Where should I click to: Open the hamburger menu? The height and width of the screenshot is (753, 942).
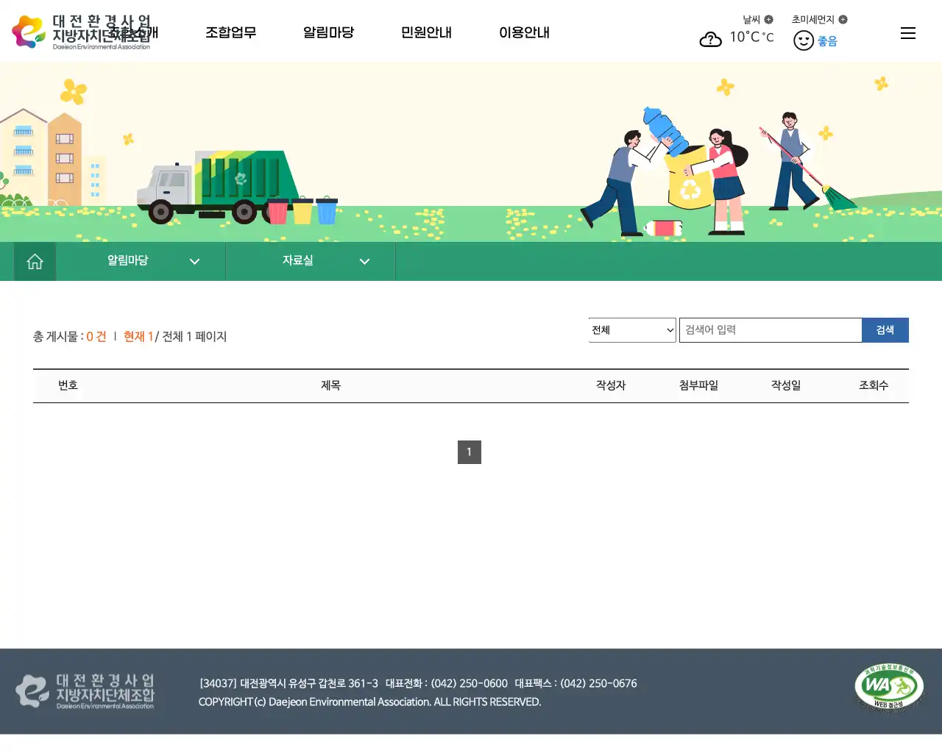[x=907, y=33]
